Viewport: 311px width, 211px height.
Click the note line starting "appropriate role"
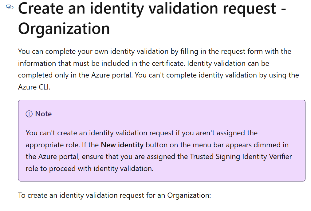tap(157, 145)
